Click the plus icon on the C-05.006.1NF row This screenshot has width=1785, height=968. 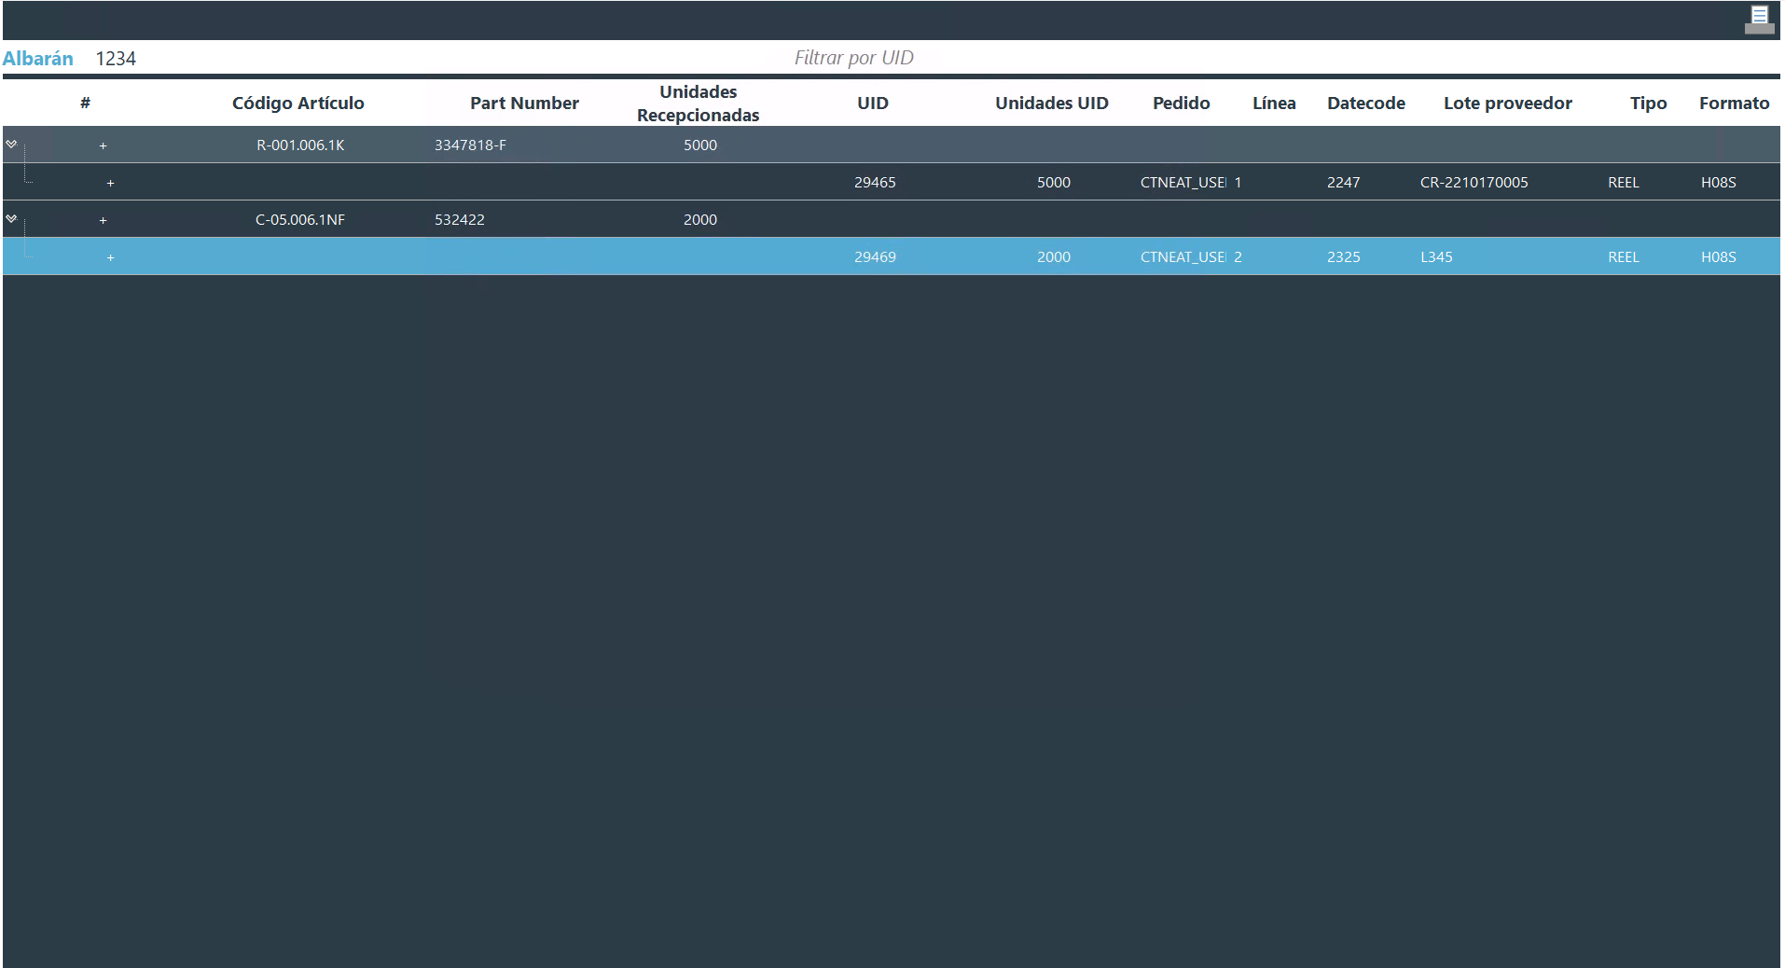(104, 220)
